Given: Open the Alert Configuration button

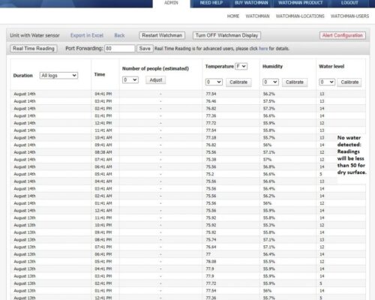Looking at the screenshot, I should click(x=343, y=35).
